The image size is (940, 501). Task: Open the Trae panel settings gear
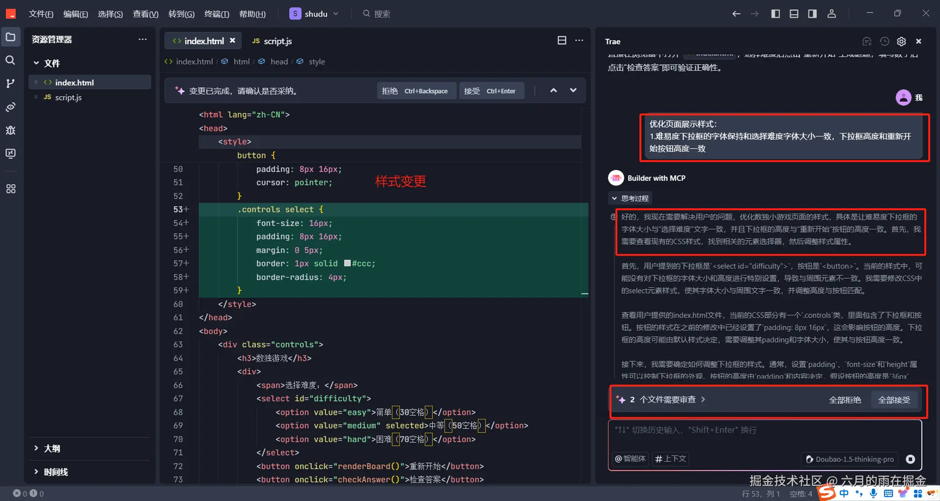tap(901, 42)
